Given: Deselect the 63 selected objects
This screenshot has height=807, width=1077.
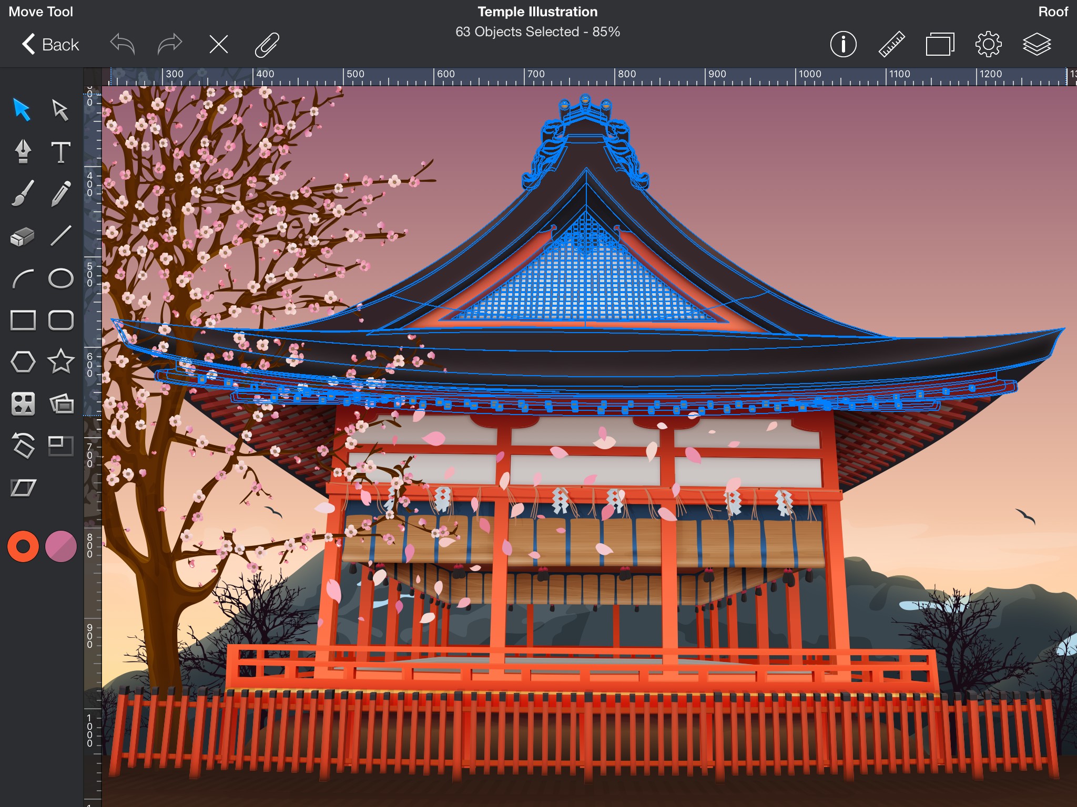Looking at the screenshot, I should (x=219, y=45).
